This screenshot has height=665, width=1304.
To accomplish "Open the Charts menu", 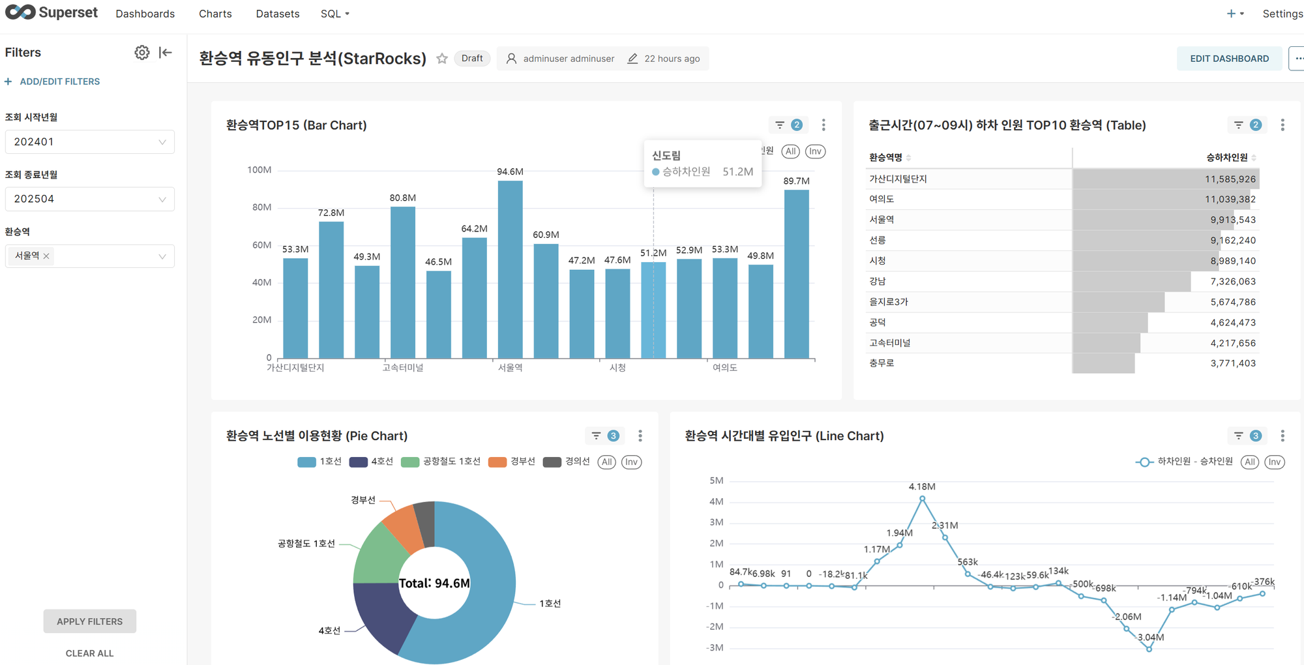I will coord(215,14).
